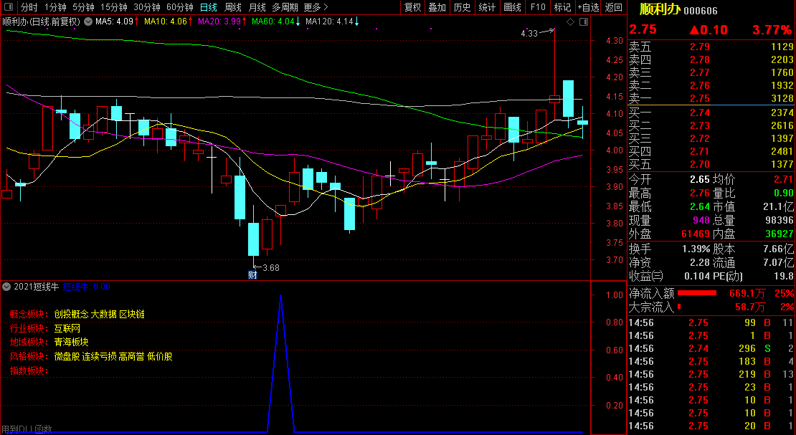796x435 pixels.
Task: Open the 财 financial marker on chart
Action: [x=252, y=274]
